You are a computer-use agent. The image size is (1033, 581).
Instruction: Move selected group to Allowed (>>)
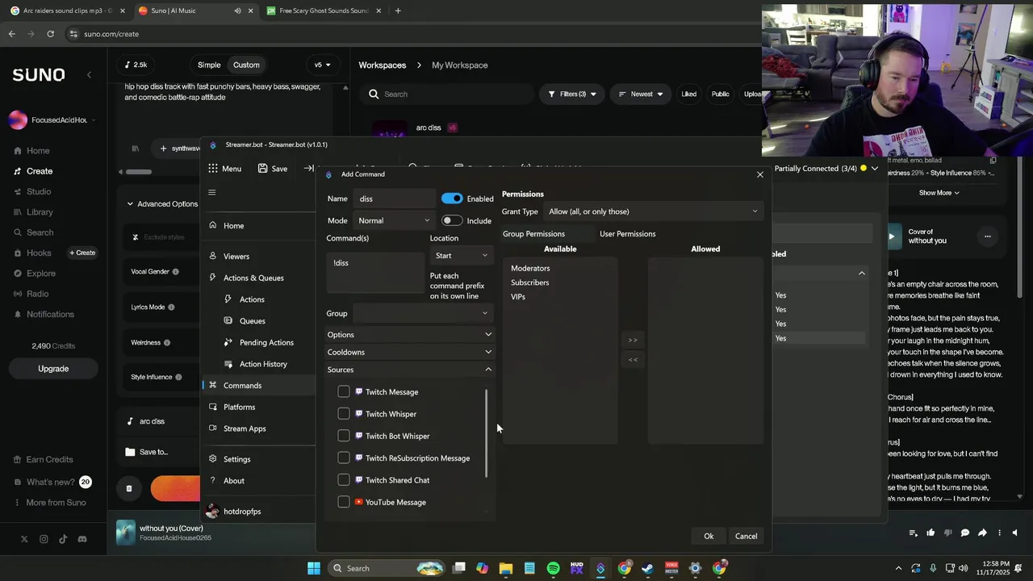(x=633, y=340)
